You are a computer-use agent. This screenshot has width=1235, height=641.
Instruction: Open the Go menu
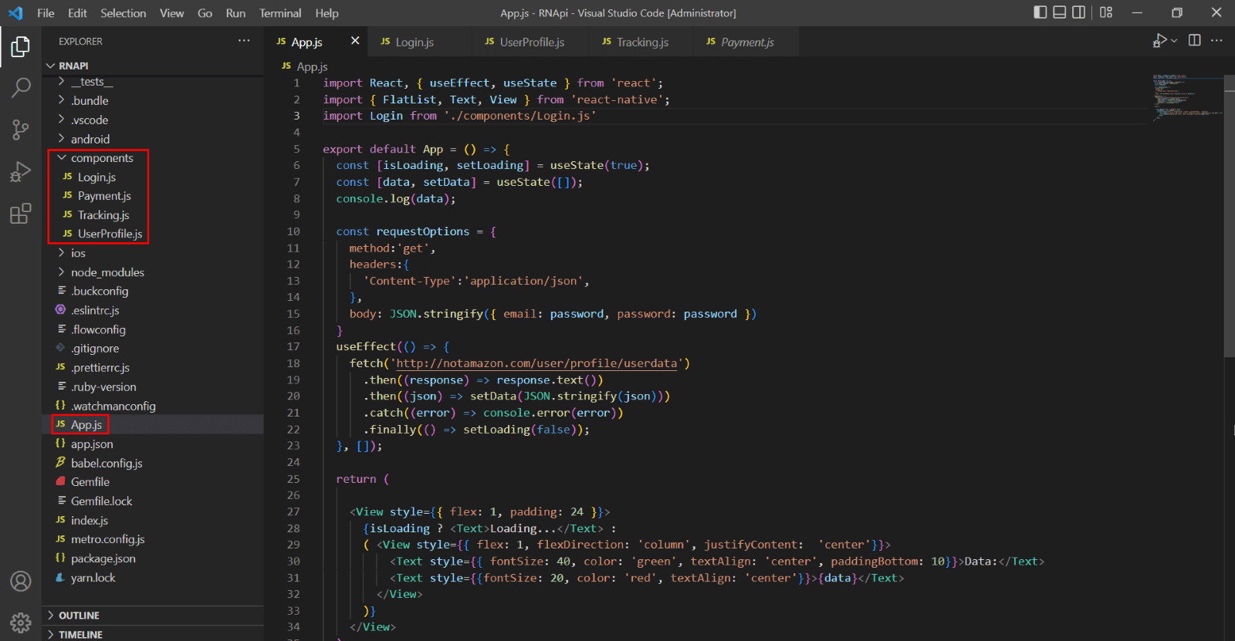tap(205, 13)
